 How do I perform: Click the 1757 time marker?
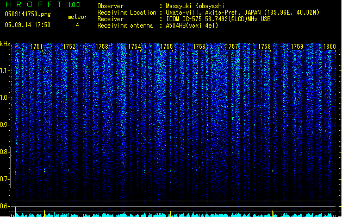point(232,47)
